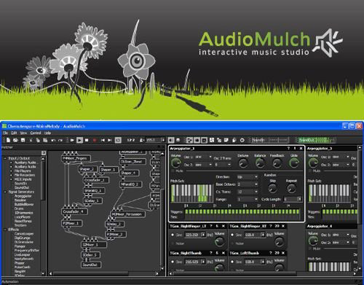Viewport: 364px width, 285px height.
Task: Stop playback with the square Stop button
Action: [87, 140]
